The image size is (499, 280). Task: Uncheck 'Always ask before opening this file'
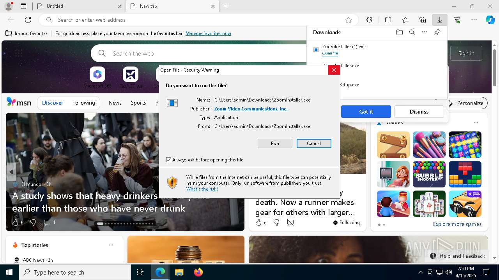click(x=168, y=160)
